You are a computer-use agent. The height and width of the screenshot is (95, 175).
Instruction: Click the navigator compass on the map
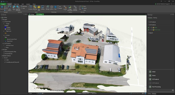click(33, 88)
